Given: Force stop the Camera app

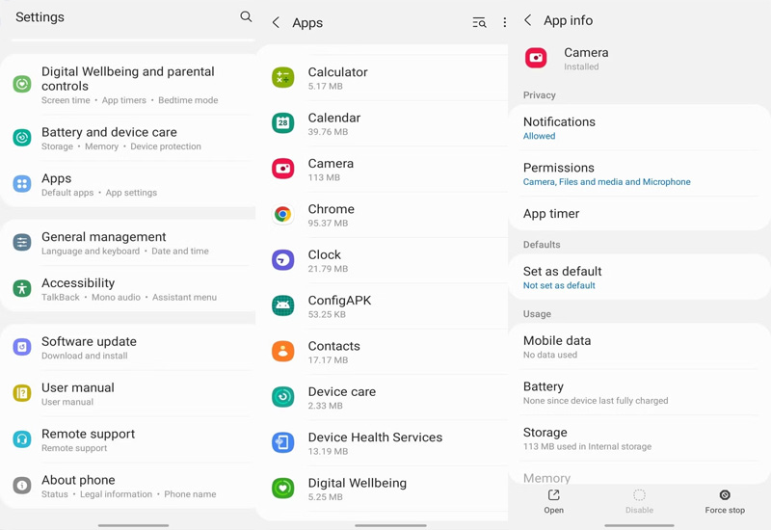Looking at the screenshot, I should coord(725,501).
